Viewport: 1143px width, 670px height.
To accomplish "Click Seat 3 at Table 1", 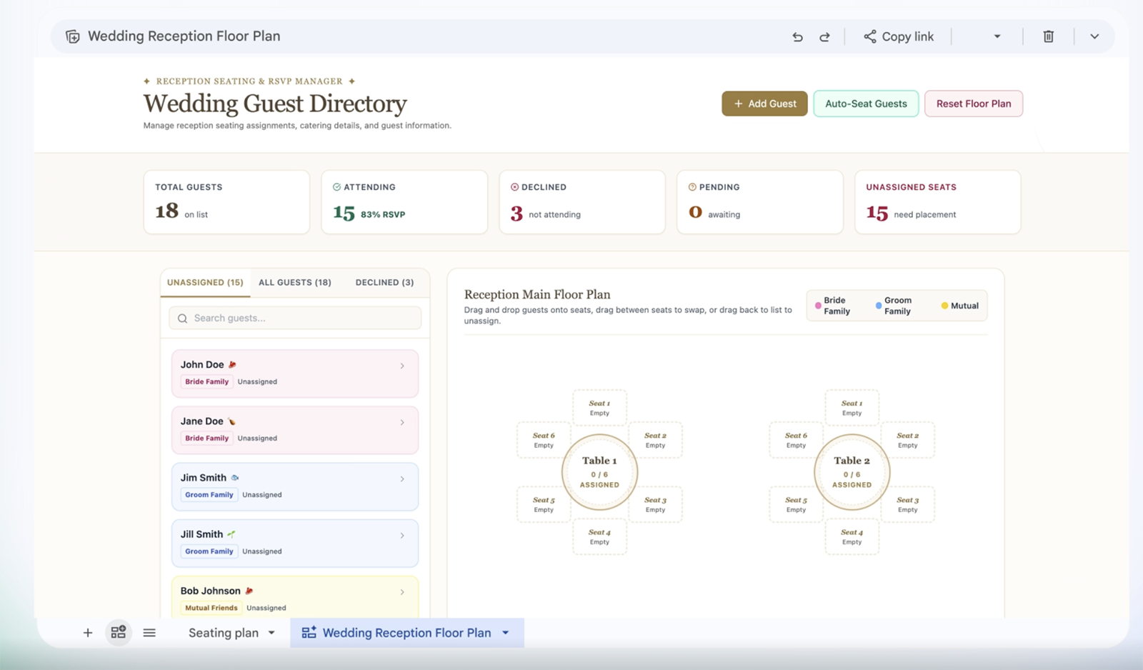I will coord(655,504).
